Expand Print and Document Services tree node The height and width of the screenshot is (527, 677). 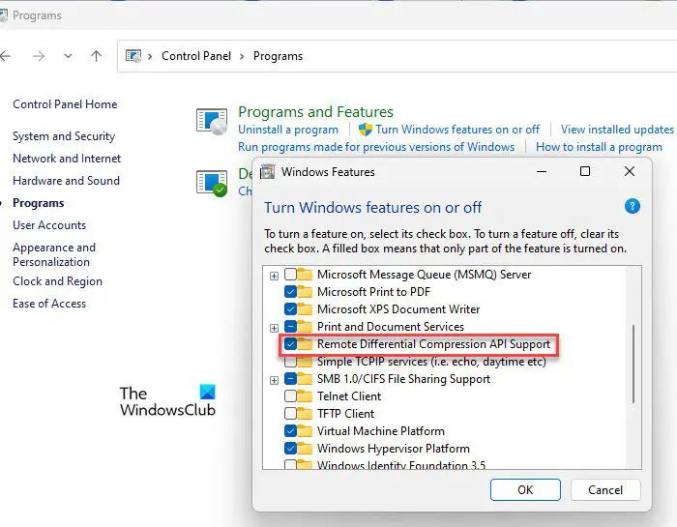[275, 328]
